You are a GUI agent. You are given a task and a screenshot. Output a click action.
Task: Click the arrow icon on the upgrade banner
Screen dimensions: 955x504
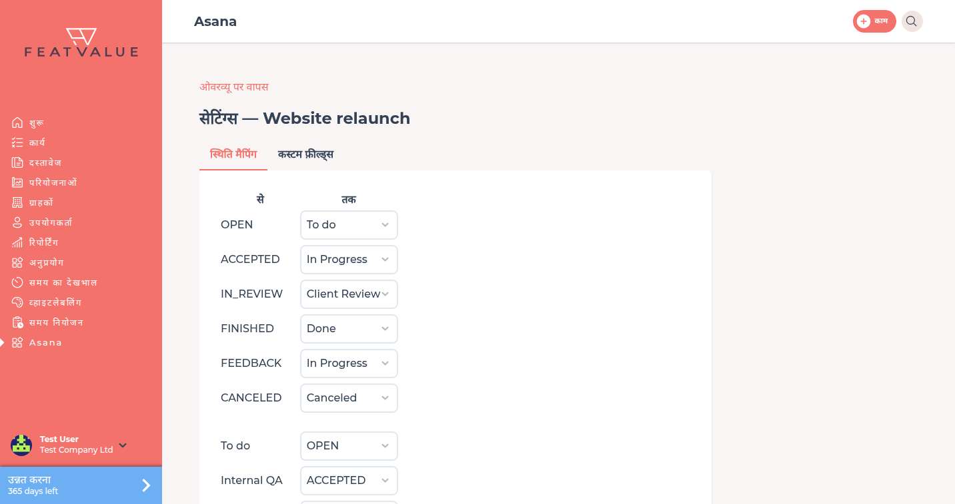pyautogui.click(x=146, y=485)
